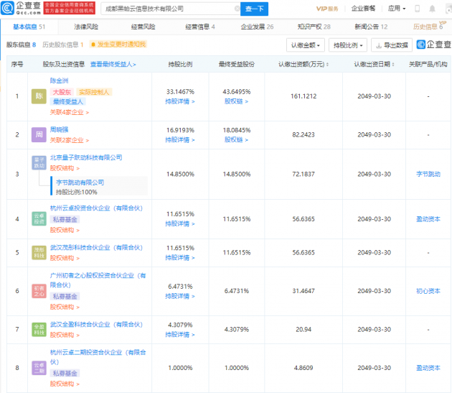This screenshot has height=393, width=452.
Task: Click the 初心之心 avatar icon
Action: click(39, 291)
